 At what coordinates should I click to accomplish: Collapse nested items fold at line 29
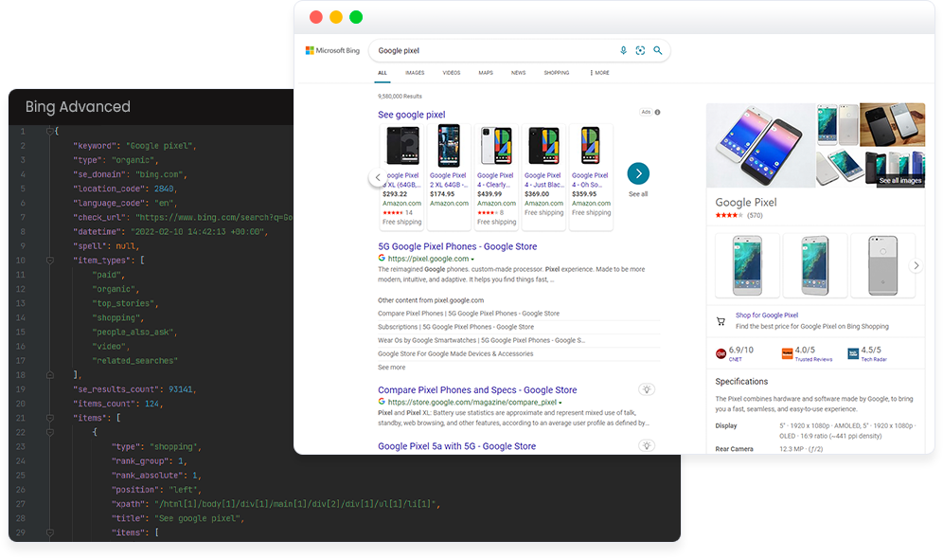[x=50, y=532]
